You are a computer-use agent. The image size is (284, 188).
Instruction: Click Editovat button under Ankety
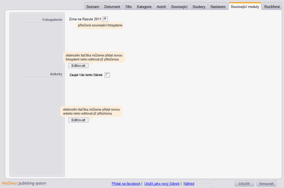tap(78, 120)
